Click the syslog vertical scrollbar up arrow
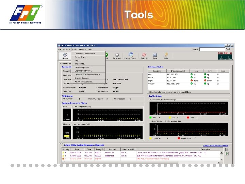Screen dimensions: 245x184 tap(222, 153)
